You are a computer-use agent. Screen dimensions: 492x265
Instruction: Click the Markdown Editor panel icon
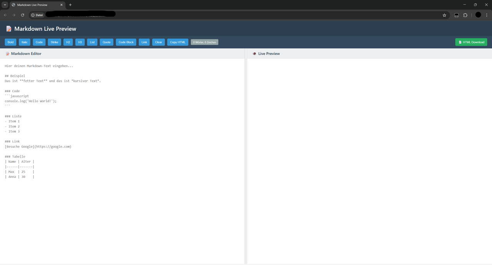7,54
